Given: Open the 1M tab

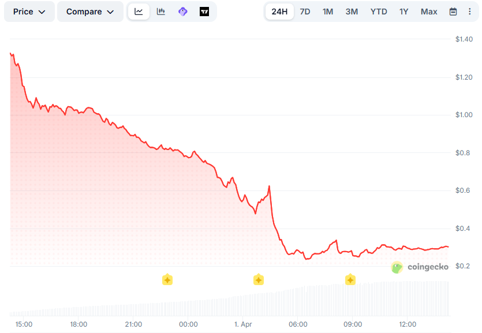Looking at the screenshot, I should (327, 11).
